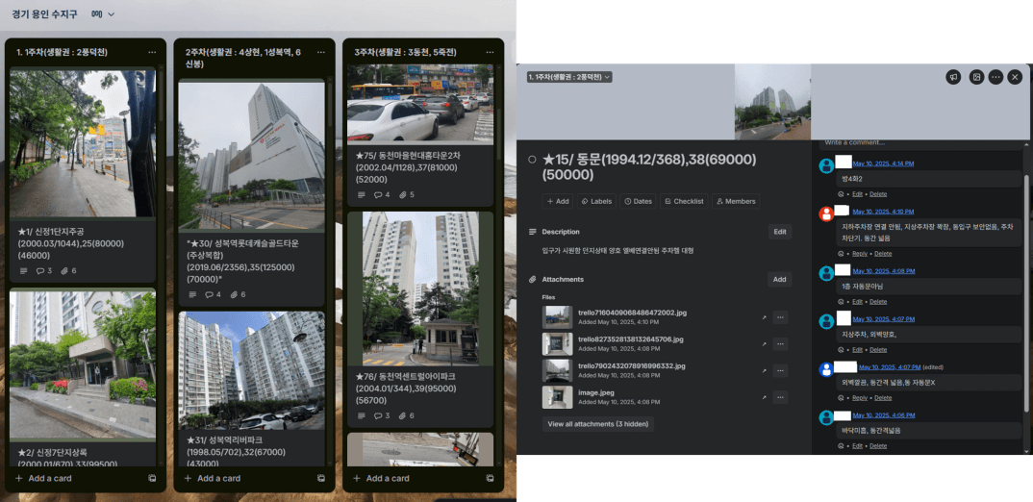Click the more options icon for image.jpeg
The image size is (1033, 502).
[x=780, y=396]
